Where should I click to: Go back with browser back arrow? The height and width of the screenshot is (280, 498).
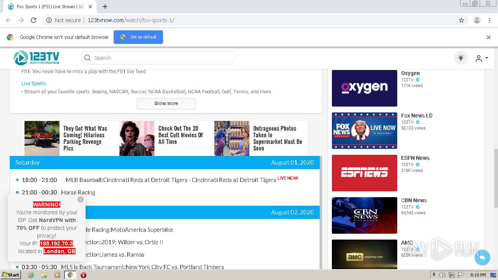(9, 20)
